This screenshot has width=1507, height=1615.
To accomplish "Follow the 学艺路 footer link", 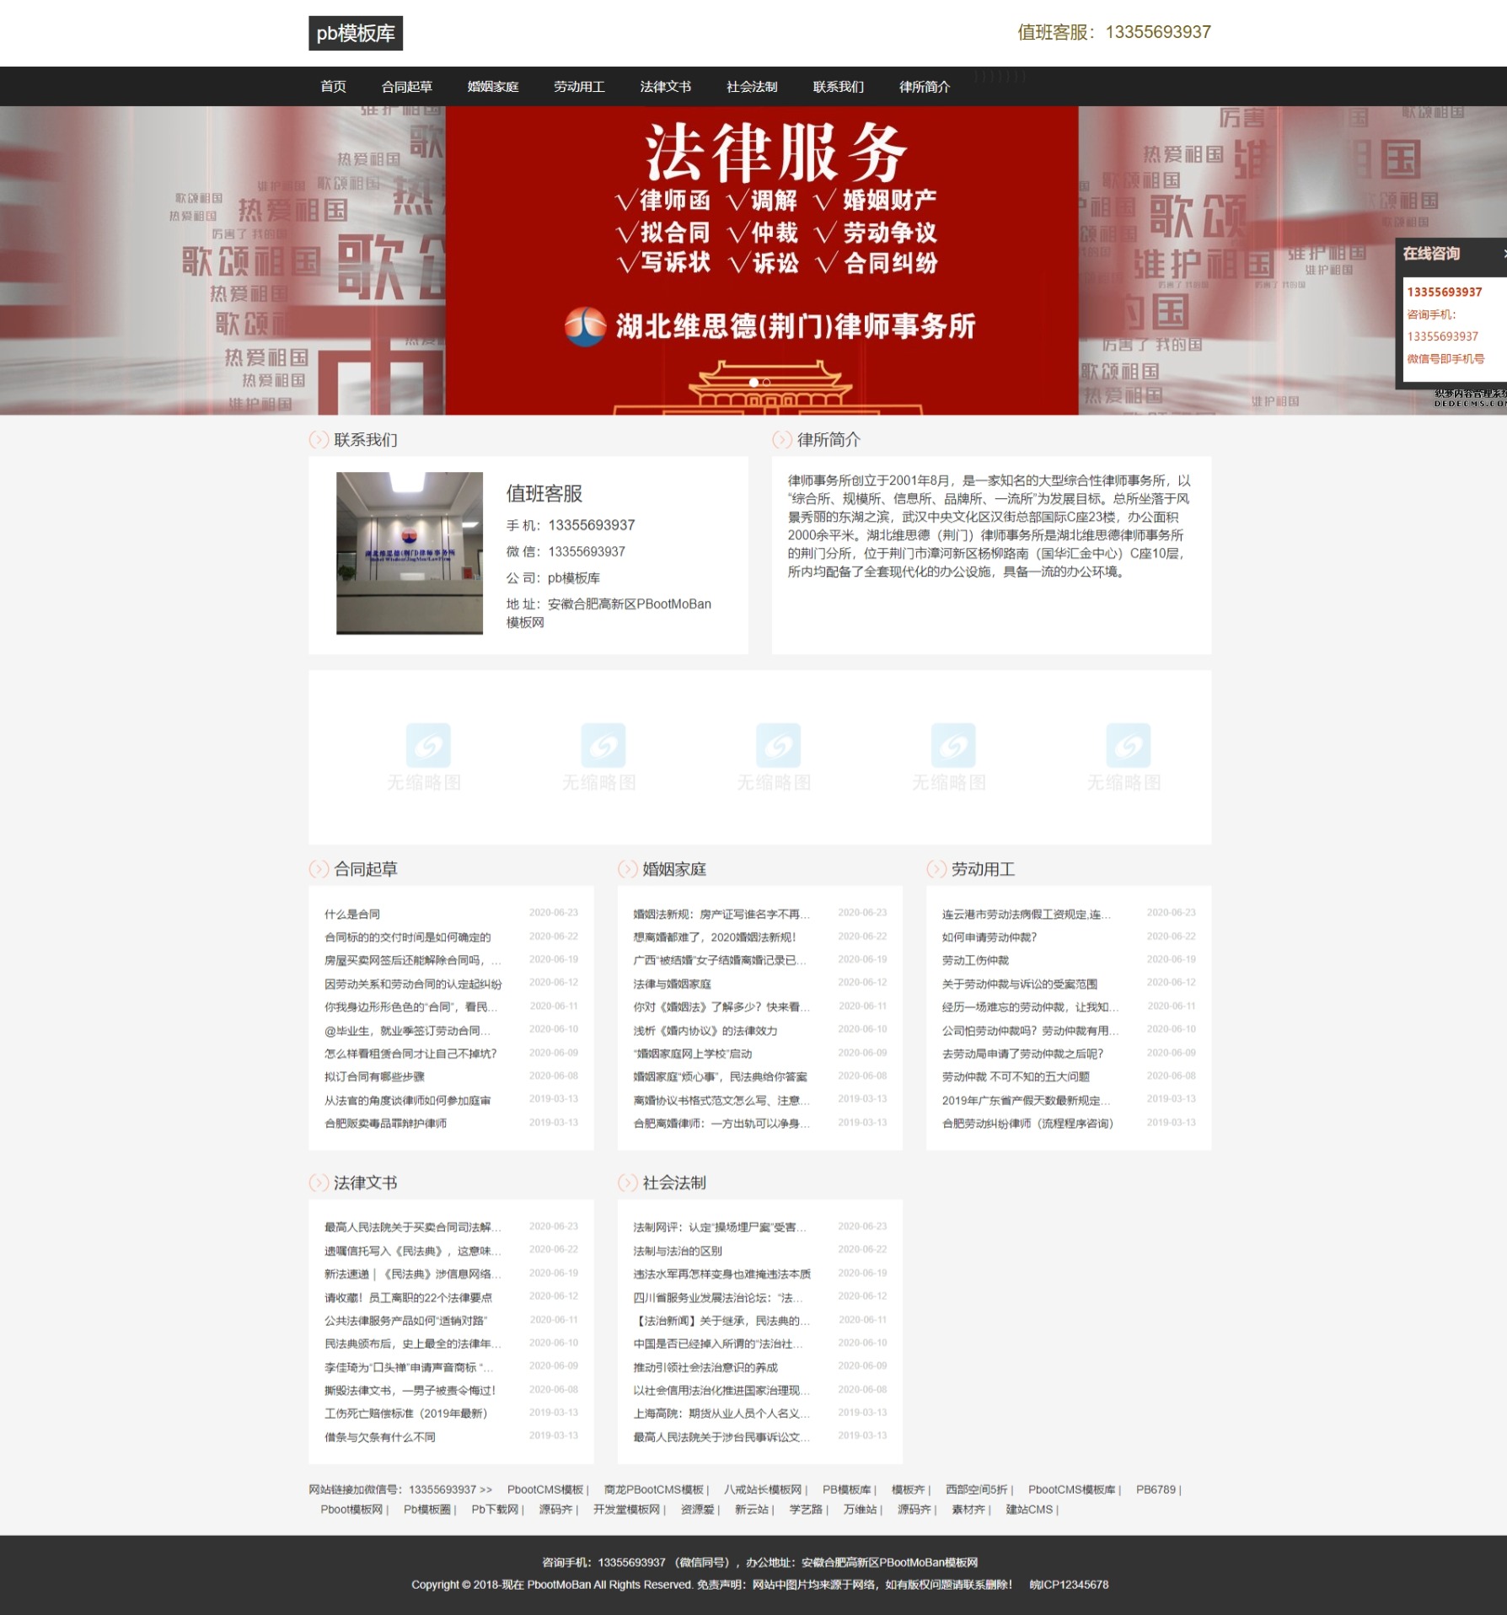I will click(x=806, y=1510).
